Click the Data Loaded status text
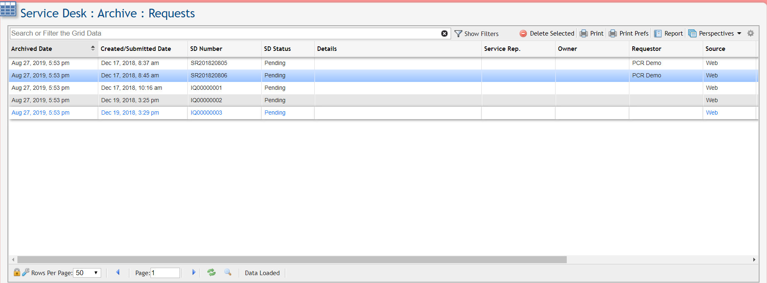 262,273
